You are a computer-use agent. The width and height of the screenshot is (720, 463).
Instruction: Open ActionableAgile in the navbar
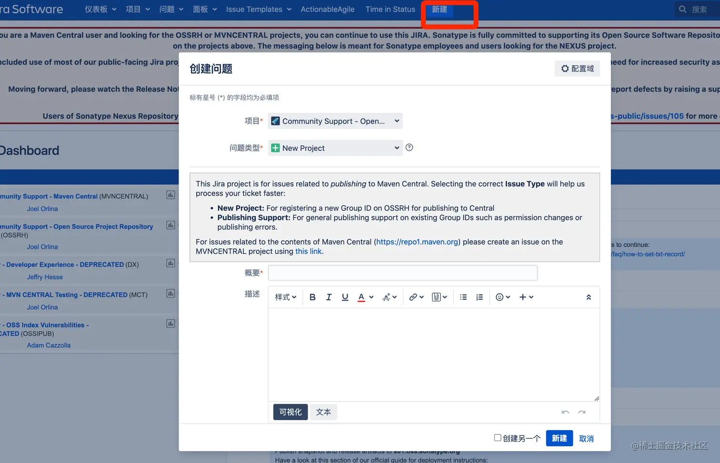tap(328, 9)
